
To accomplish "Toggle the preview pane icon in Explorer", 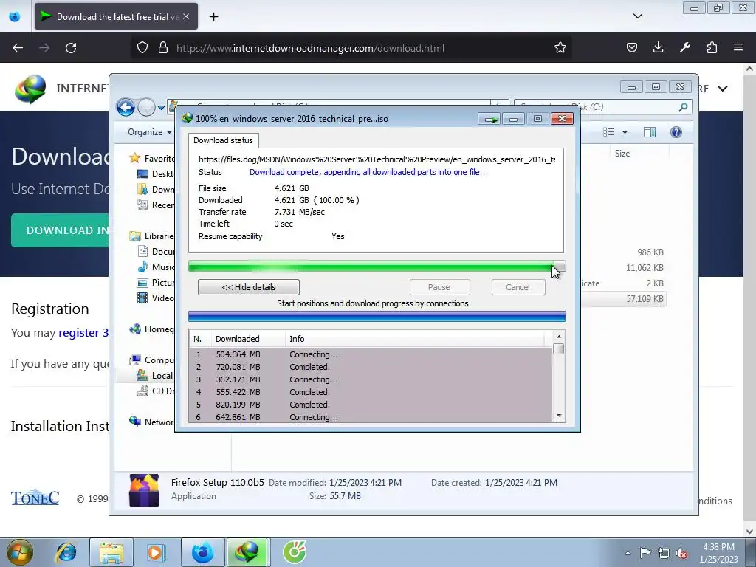I will point(650,132).
